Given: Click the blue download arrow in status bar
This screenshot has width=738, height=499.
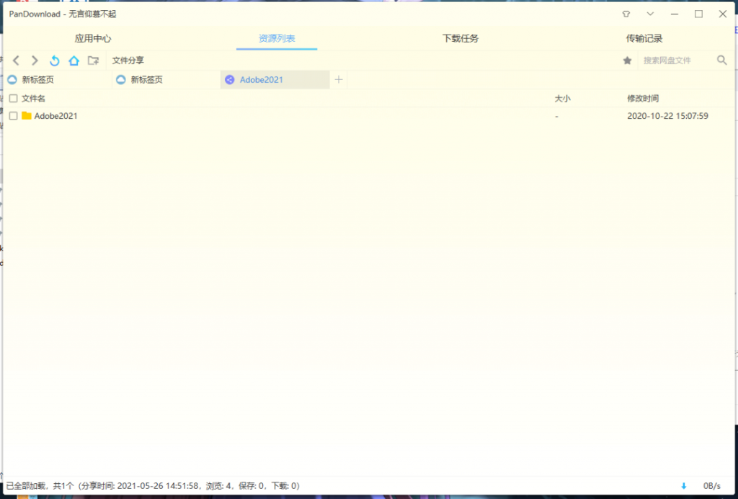Looking at the screenshot, I should click(684, 486).
